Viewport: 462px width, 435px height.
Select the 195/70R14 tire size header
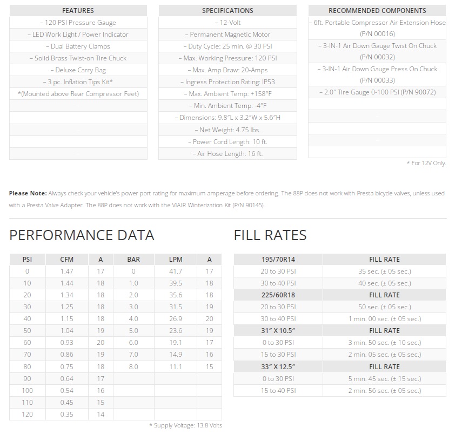tap(278, 260)
